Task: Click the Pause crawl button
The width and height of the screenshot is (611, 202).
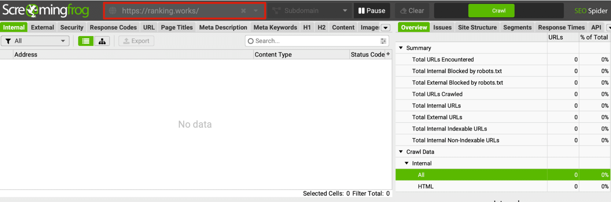Action: point(372,11)
